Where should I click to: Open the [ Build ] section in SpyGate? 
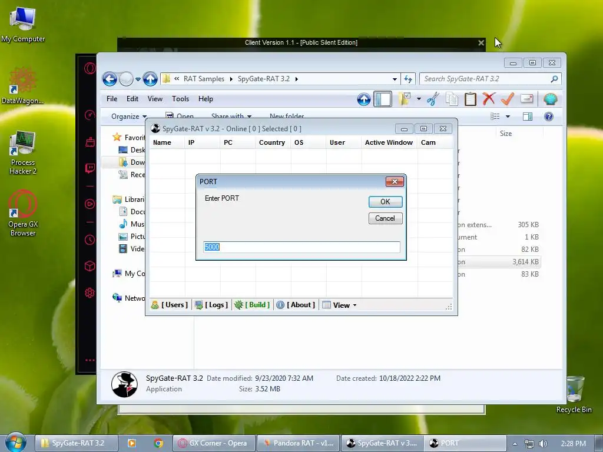252,305
